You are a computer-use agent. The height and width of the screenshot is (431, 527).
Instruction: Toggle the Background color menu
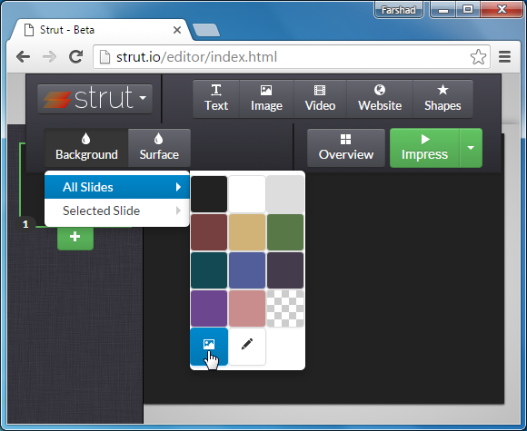[x=86, y=148]
